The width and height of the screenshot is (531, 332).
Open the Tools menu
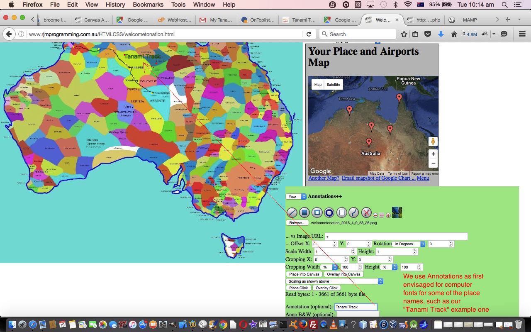178,5
